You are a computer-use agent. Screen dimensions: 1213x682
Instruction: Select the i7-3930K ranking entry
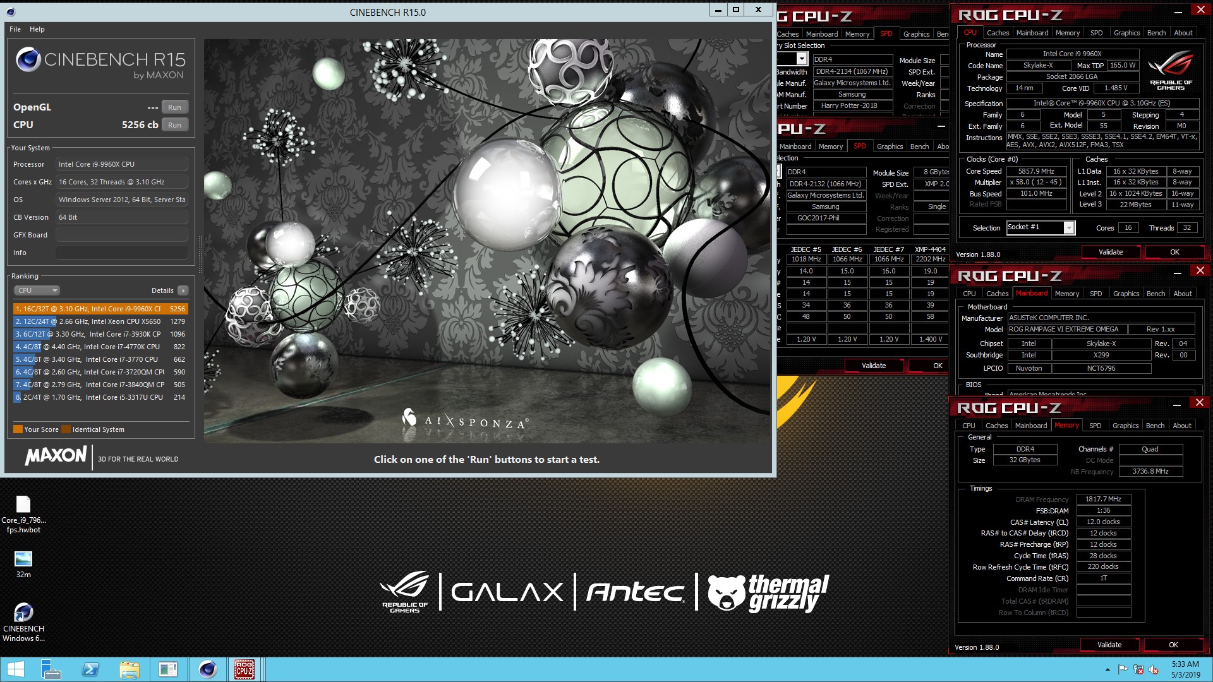tap(100, 334)
